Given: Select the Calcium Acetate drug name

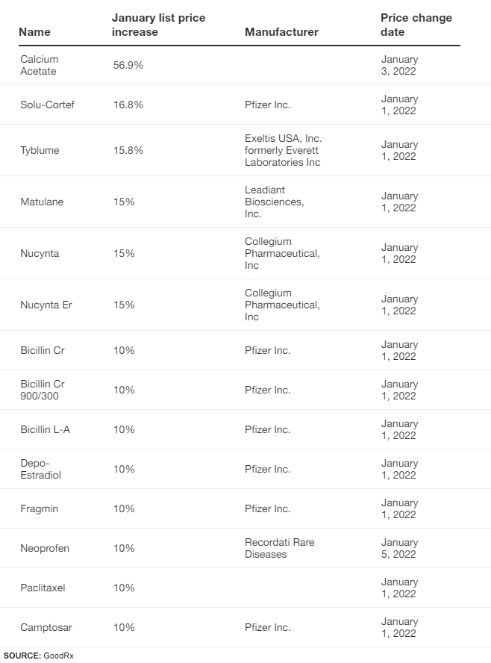Looking at the screenshot, I should pos(39,65).
